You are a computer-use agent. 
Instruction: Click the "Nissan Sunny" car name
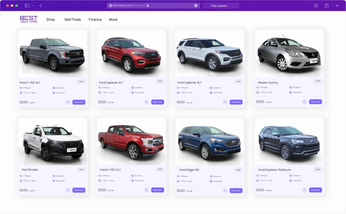click(x=268, y=82)
